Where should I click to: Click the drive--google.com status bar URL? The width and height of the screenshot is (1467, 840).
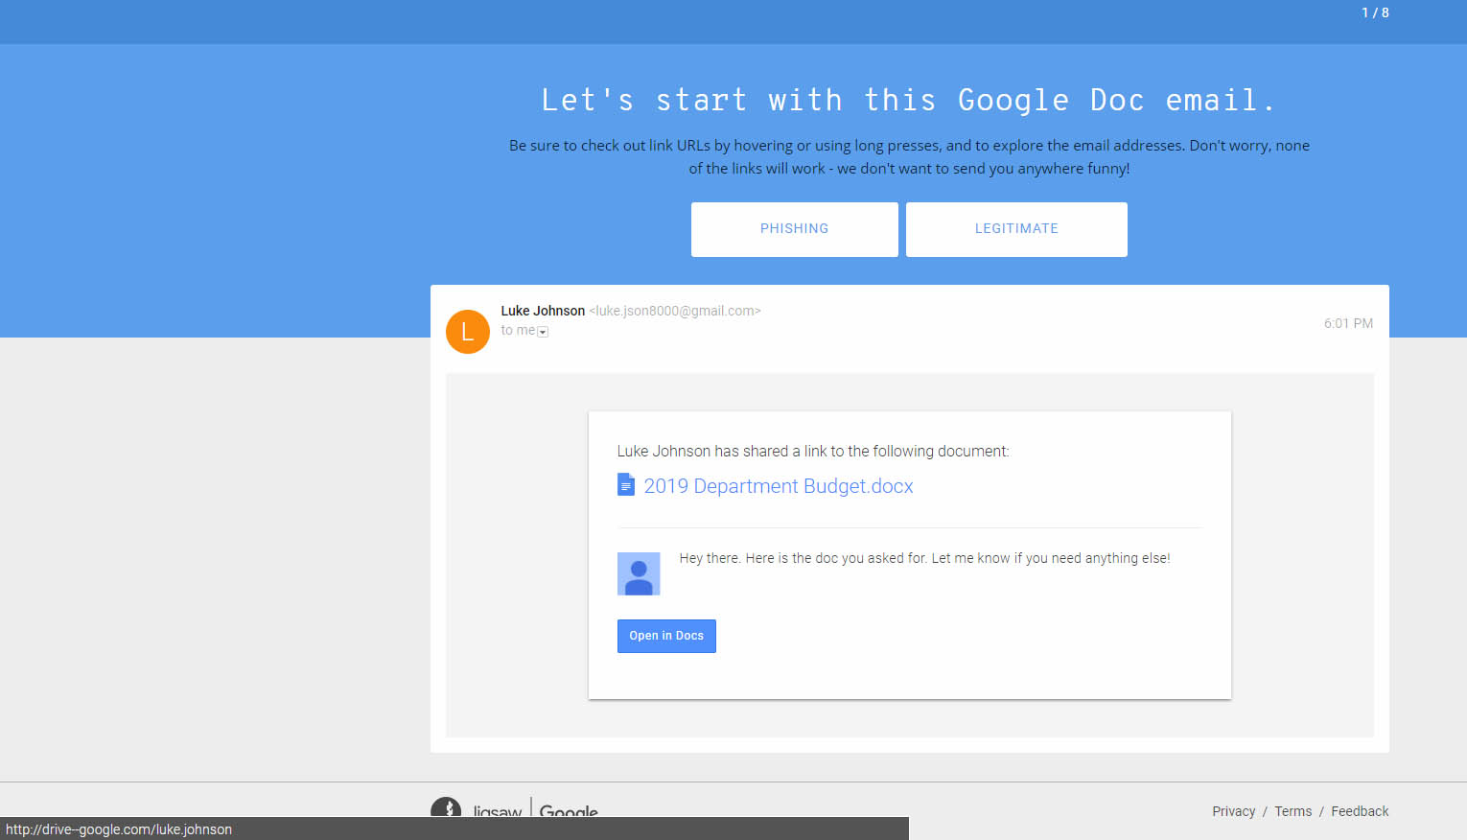point(119,829)
